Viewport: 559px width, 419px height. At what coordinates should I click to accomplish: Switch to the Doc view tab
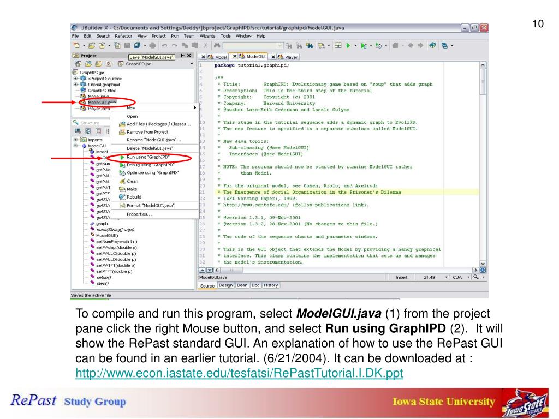coord(255,285)
